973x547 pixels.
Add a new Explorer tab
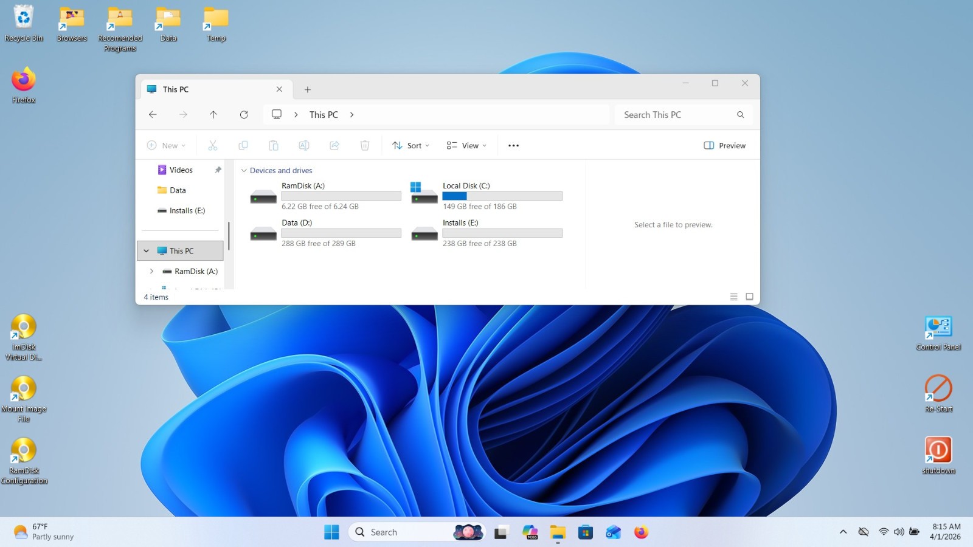click(308, 89)
